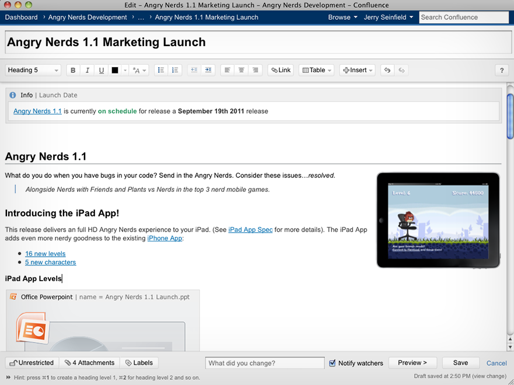This screenshot has width=514, height=385.
Task: Click the Office Powerpoint macro icon
Action: coord(13,296)
